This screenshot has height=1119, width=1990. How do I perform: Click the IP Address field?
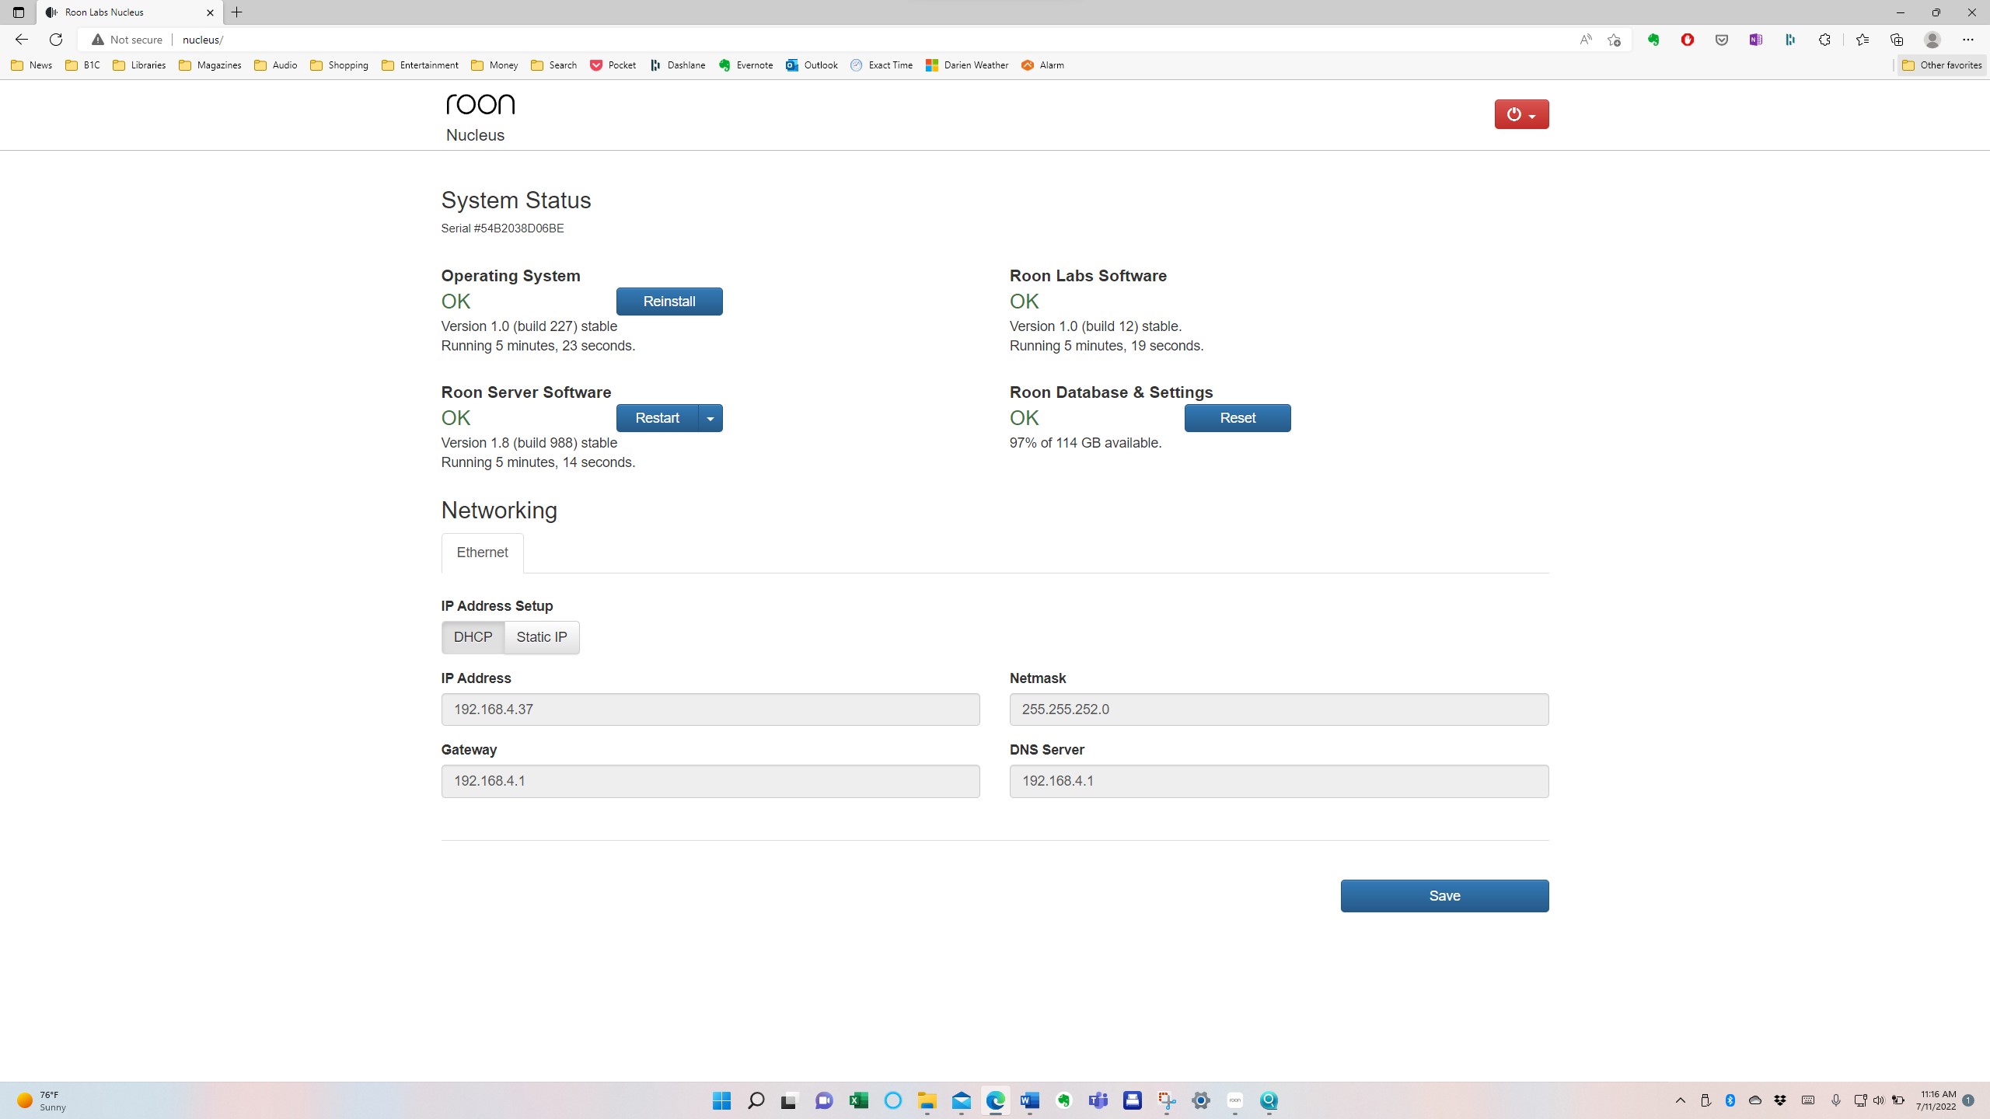(x=710, y=709)
